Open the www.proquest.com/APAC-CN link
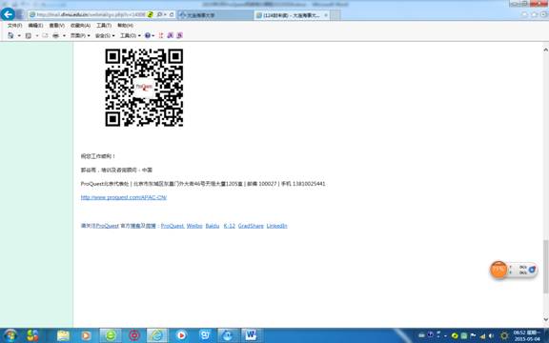The image size is (549, 343). point(124,197)
